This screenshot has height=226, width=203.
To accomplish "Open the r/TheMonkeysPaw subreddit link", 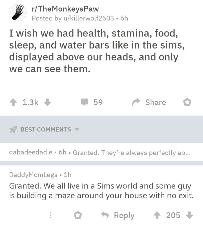I will 65,9.
